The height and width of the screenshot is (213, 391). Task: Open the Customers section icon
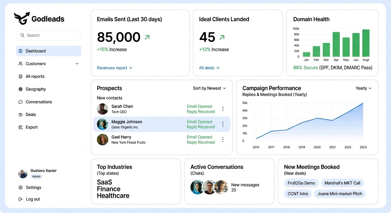20,64
